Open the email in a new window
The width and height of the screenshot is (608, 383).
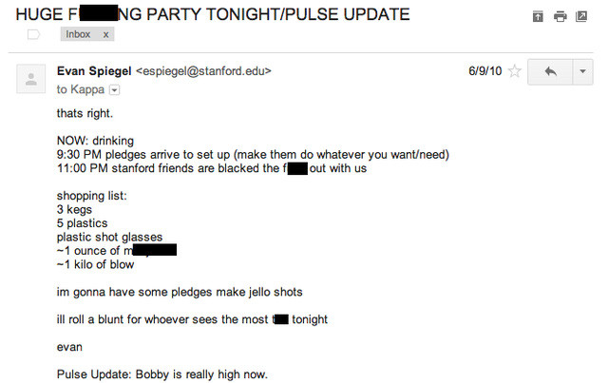pyautogui.click(x=581, y=16)
